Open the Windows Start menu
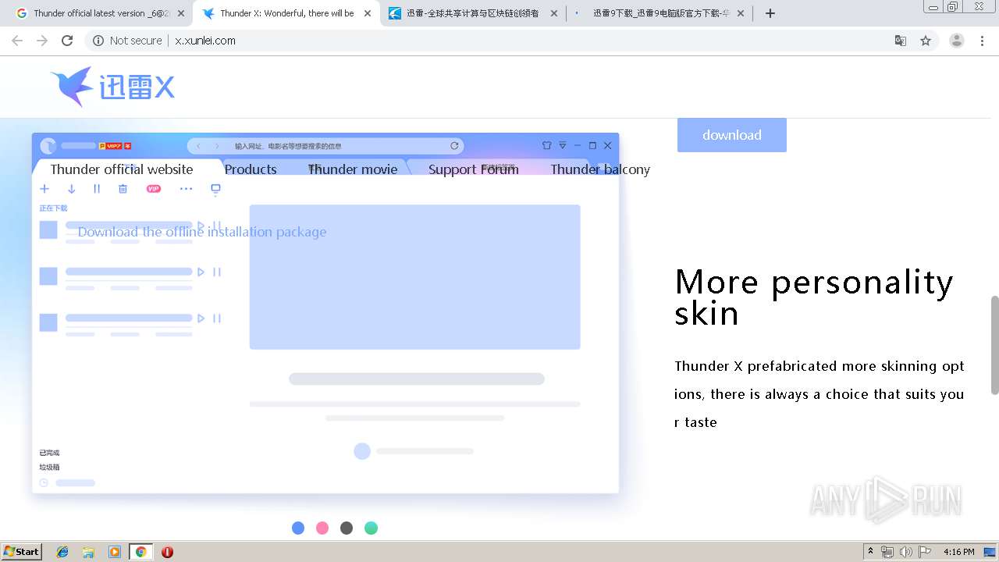 pos(22,552)
